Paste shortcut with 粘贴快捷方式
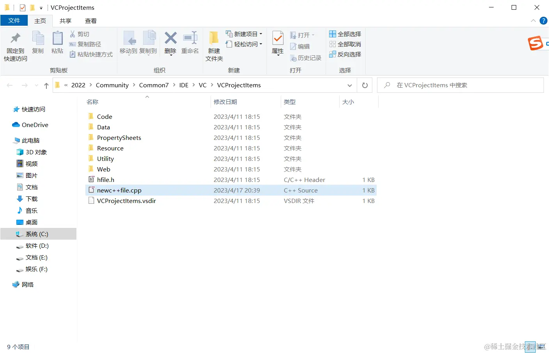This screenshot has width=549, height=353. click(x=91, y=55)
